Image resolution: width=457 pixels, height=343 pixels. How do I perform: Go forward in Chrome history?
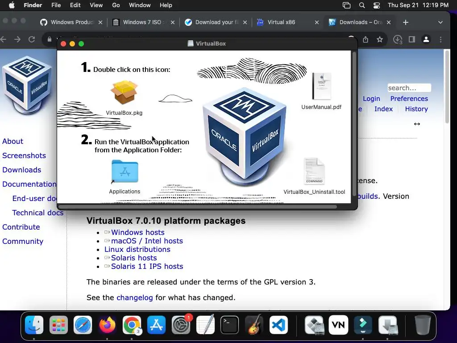tap(17, 39)
